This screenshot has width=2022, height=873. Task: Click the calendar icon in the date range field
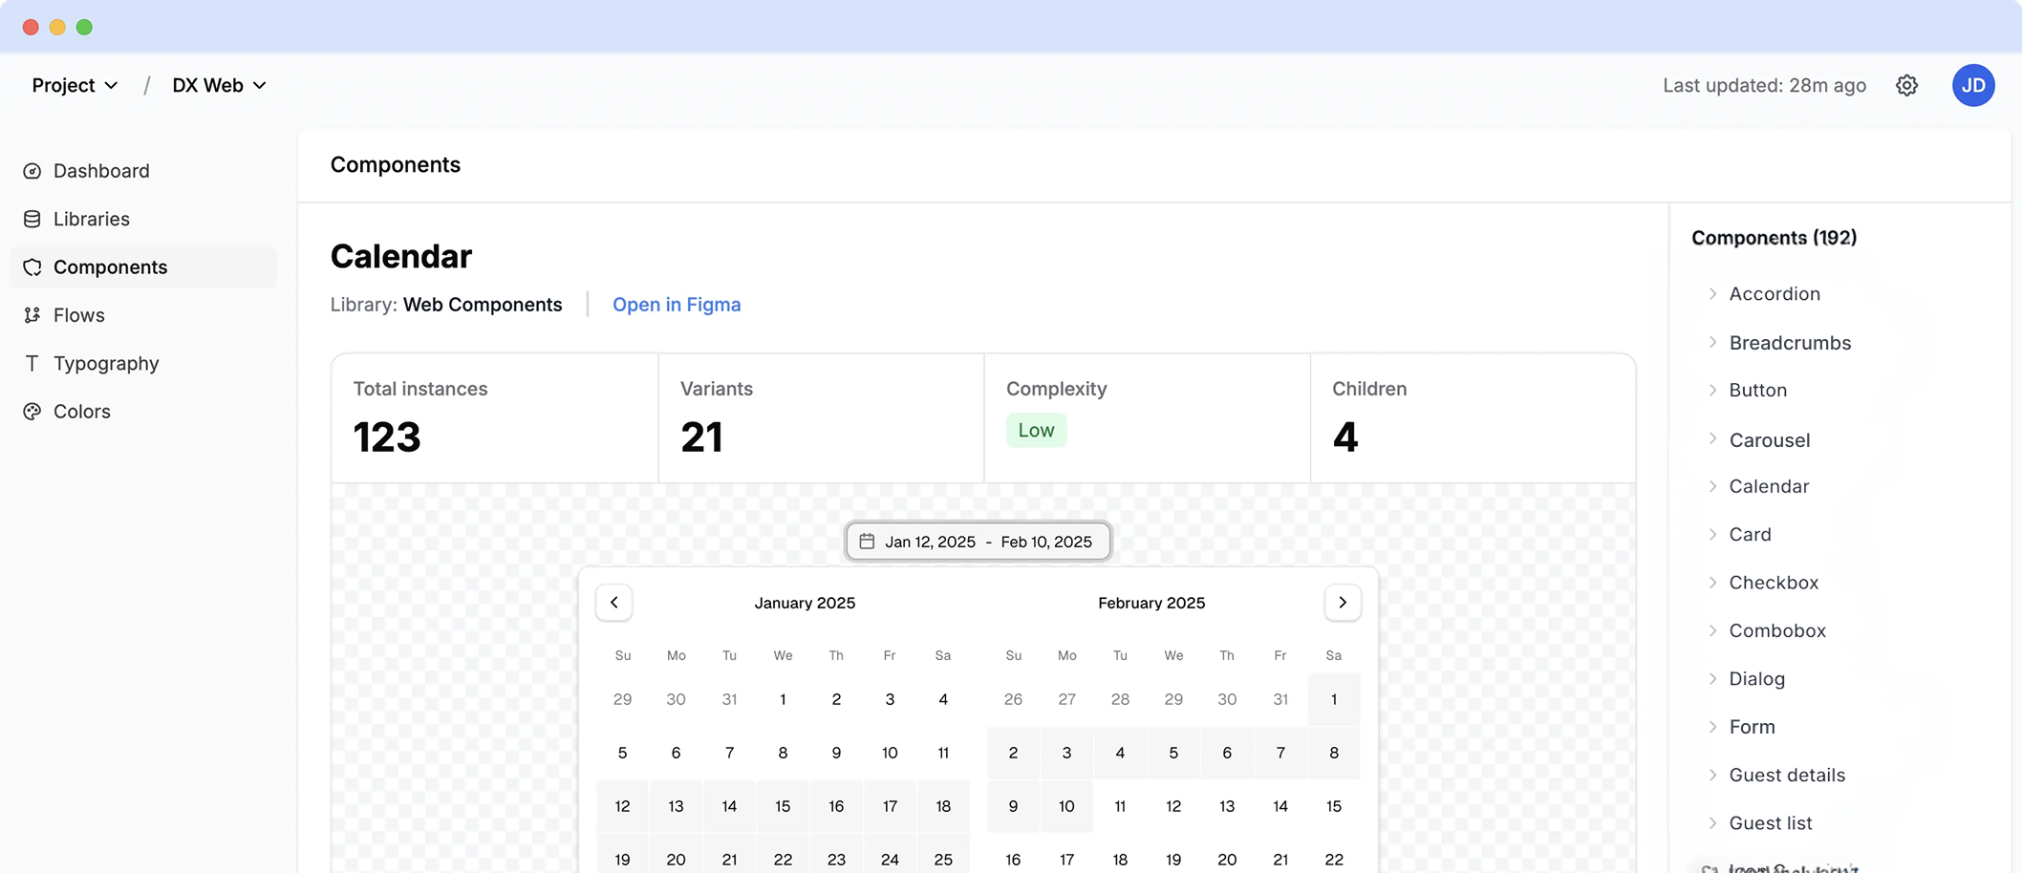click(x=868, y=541)
